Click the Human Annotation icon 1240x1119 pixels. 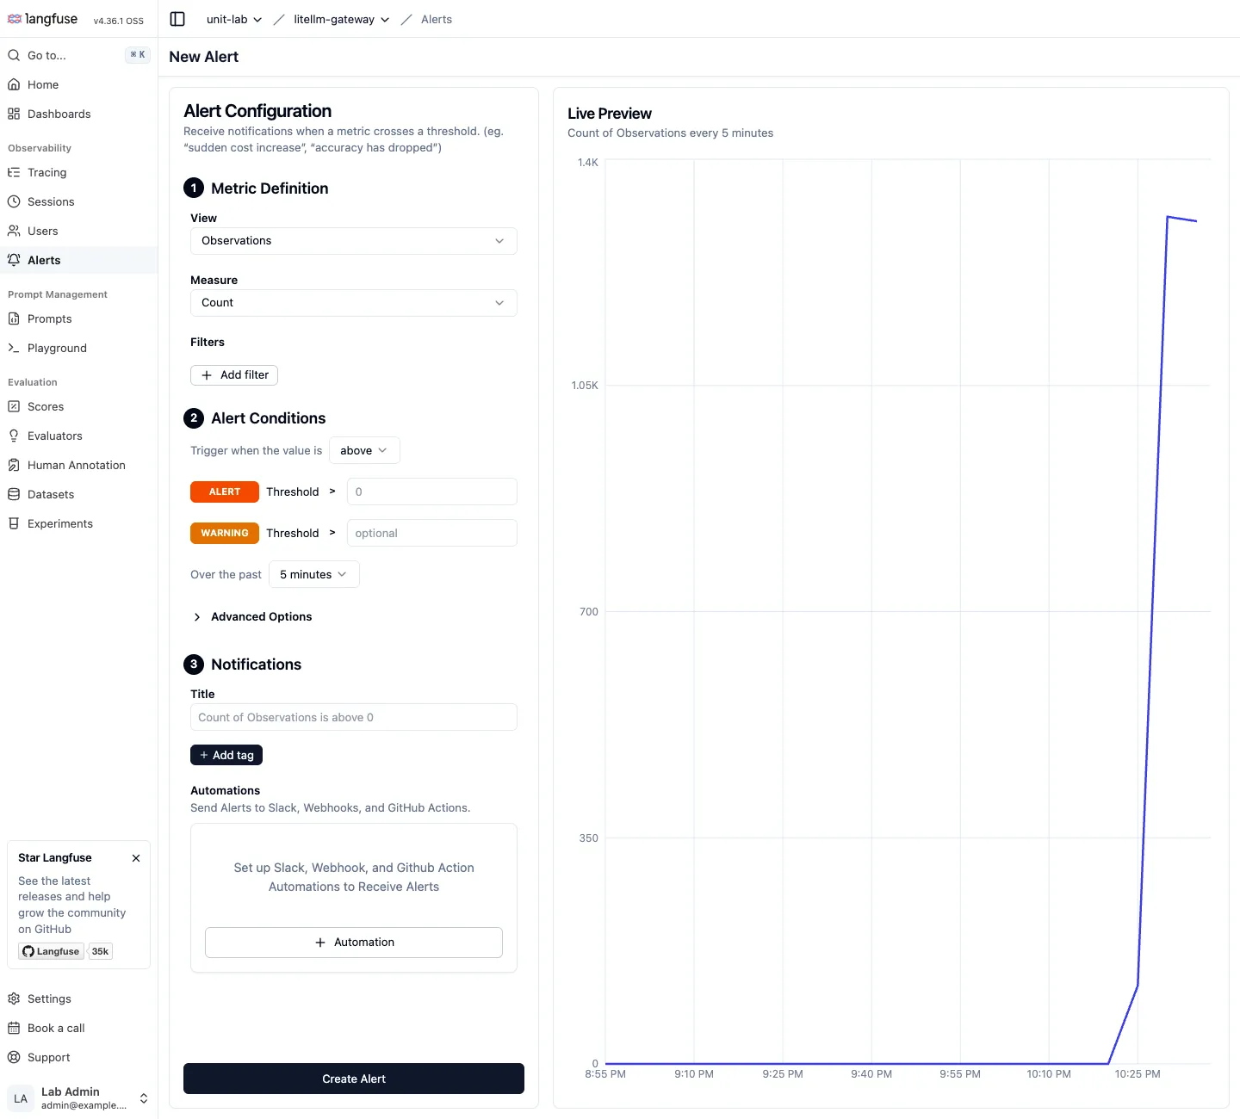(x=14, y=465)
